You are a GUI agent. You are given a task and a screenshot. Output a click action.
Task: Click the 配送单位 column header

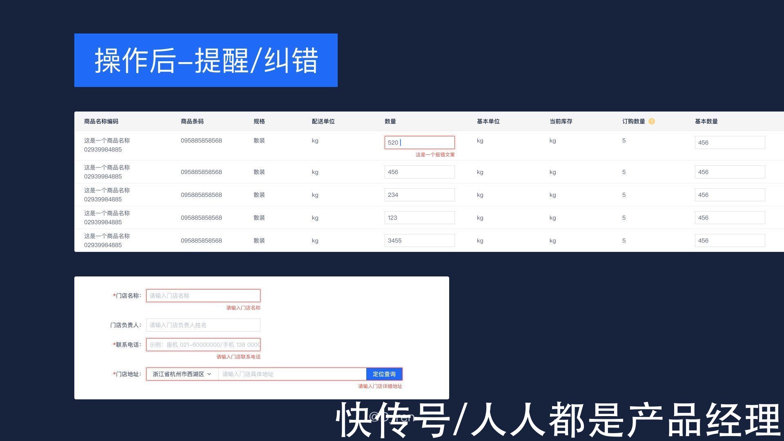tap(323, 121)
